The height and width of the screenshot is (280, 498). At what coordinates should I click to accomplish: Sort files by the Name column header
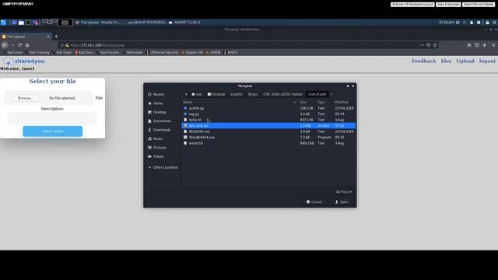coord(240,102)
